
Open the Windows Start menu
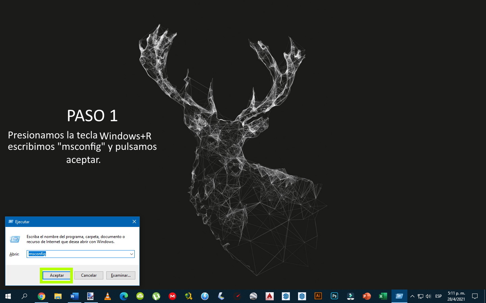(8, 296)
